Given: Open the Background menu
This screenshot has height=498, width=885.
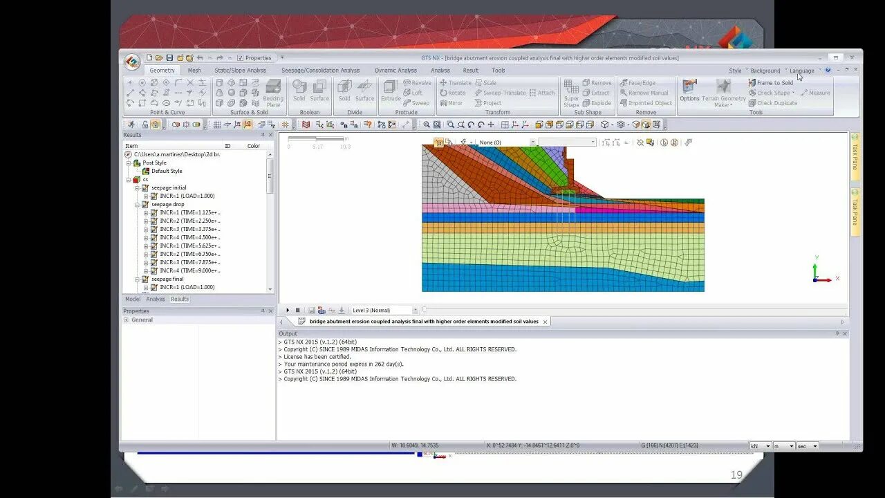Looking at the screenshot, I should point(765,71).
